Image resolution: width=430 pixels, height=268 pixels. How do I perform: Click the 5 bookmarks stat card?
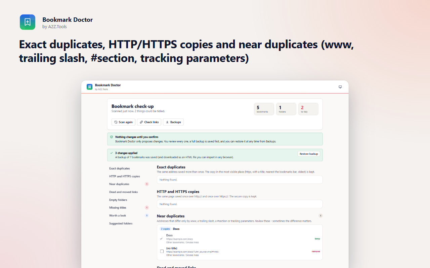(264, 109)
